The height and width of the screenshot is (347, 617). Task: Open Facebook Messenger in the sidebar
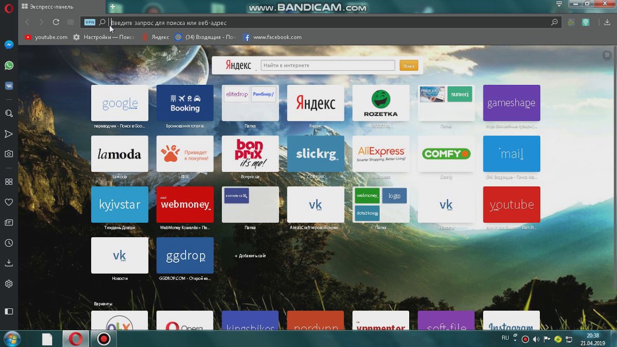point(9,45)
